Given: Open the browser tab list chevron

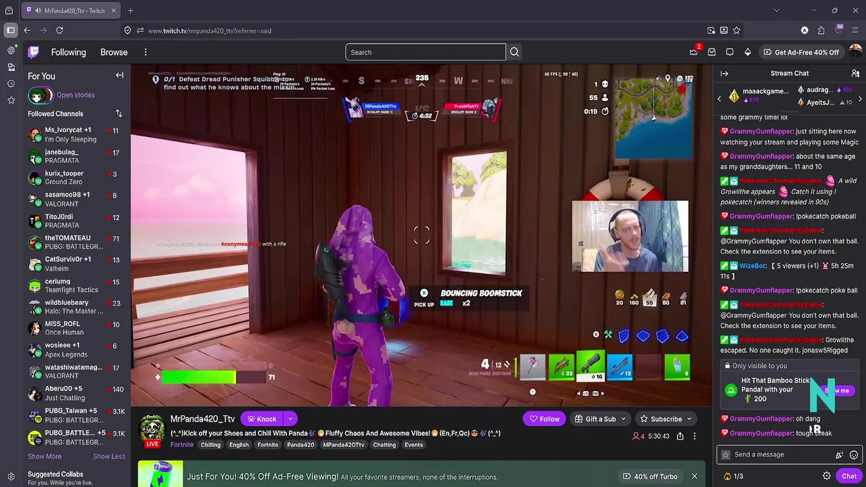Looking at the screenshot, I should coord(777,10).
